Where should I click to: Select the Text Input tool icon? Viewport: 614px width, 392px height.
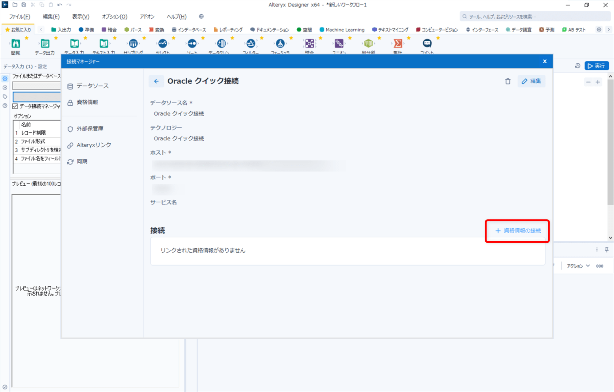pyautogui.click(x=104, y=44)
